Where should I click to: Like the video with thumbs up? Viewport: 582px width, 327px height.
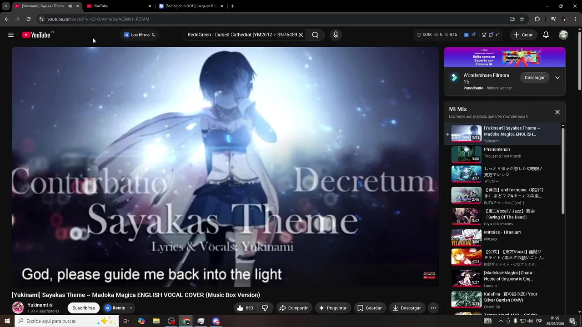[245, 308]
